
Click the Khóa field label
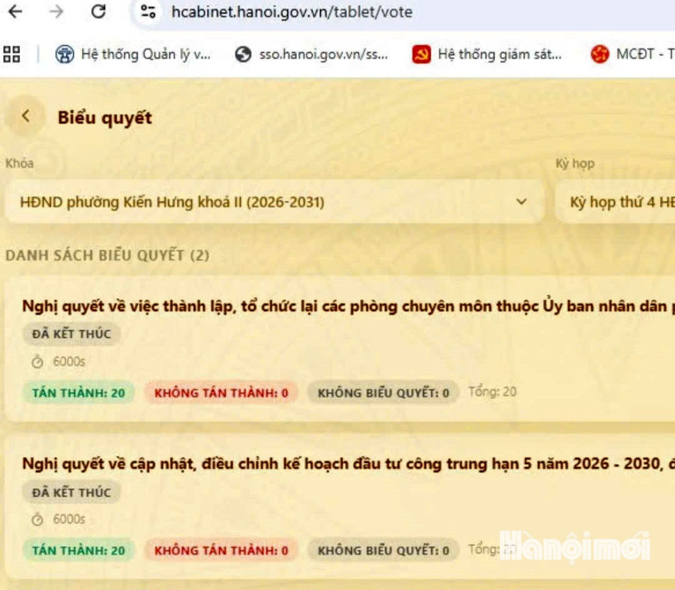coord(19,164)
